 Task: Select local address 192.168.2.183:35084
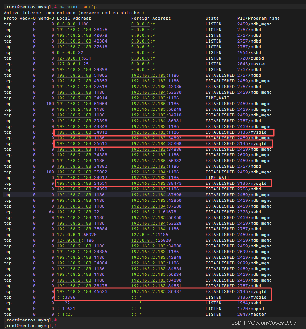coord(82,229)
